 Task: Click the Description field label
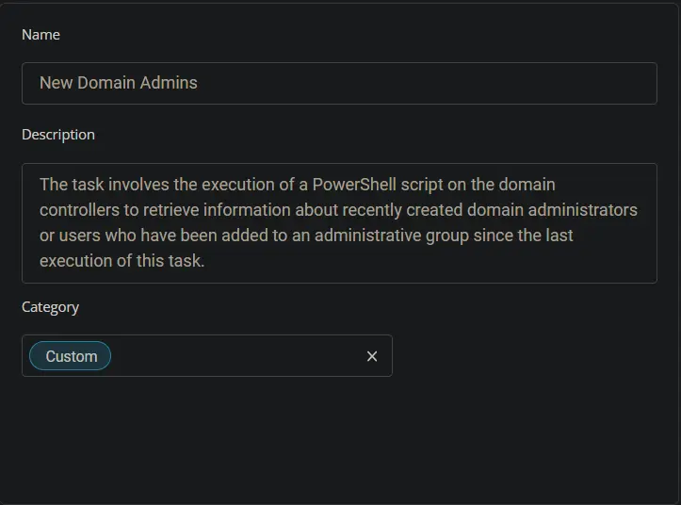(58, 135)
